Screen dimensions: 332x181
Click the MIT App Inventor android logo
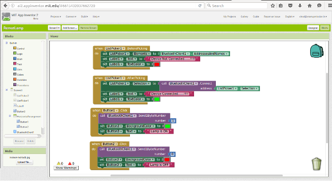point(6,17)
